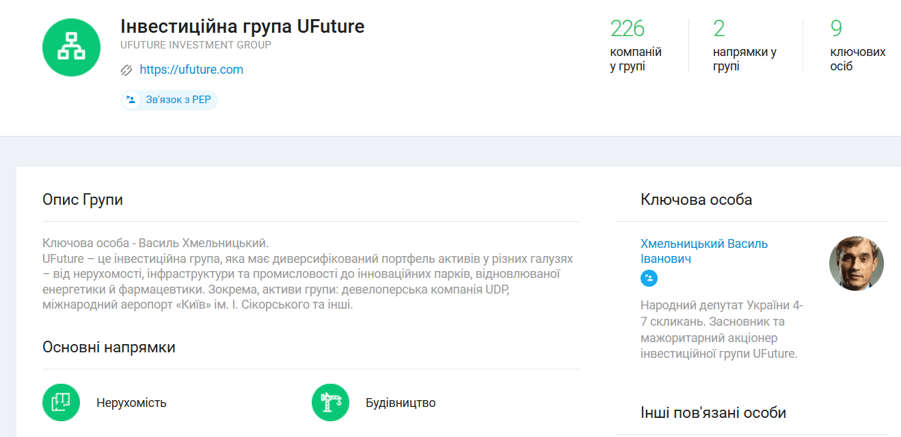
Task: Click the chain link icon beside the URL
Action: tap(126, 70)
